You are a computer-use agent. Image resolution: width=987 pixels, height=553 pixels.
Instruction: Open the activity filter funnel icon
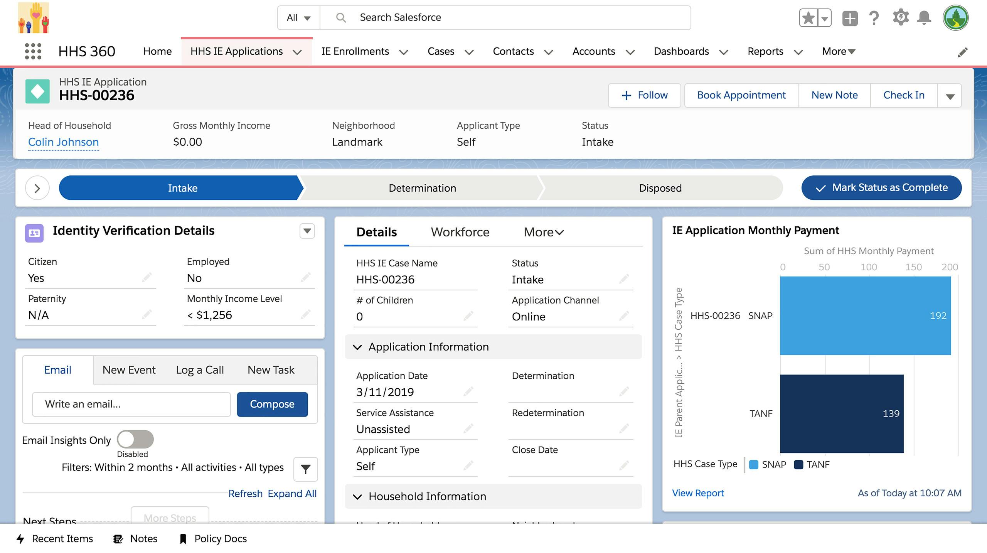pyautogui.click(x=305, y=469)
